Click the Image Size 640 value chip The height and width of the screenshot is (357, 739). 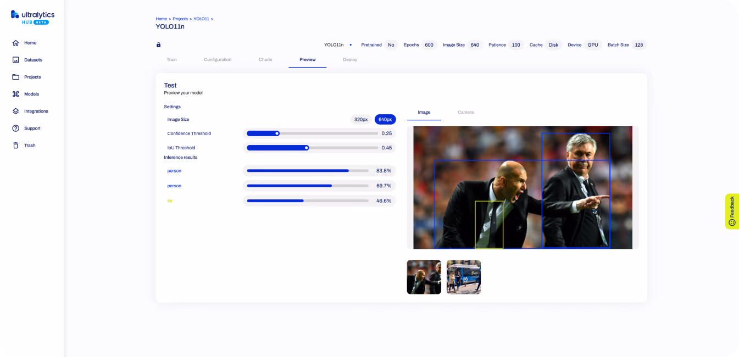pos(475,45)
